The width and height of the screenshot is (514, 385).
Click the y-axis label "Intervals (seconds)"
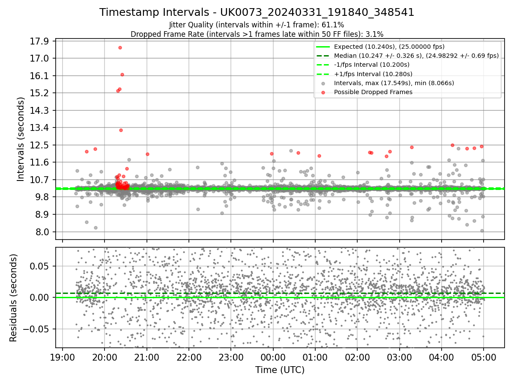click(x=21, y=139)
